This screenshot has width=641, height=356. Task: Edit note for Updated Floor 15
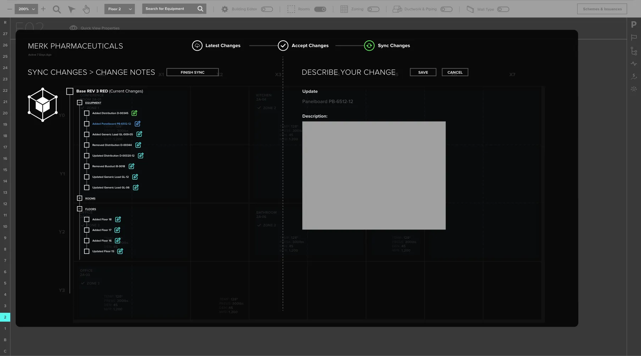[120, 251]
